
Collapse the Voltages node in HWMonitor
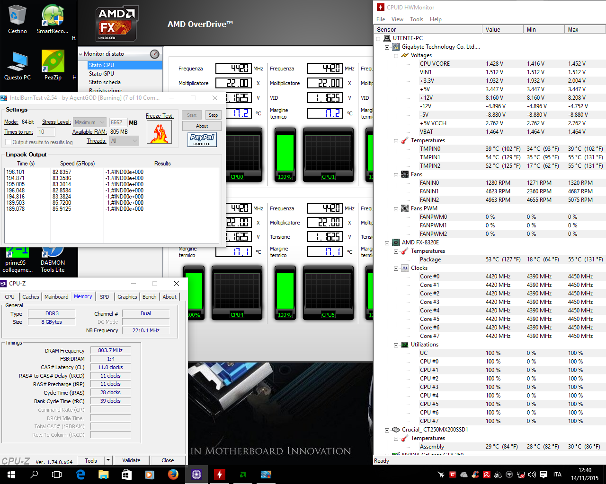[396, 55]
